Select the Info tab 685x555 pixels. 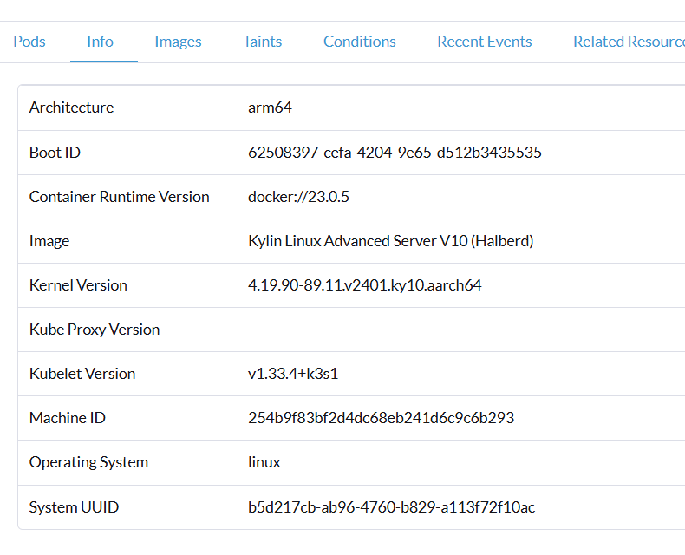100,42
